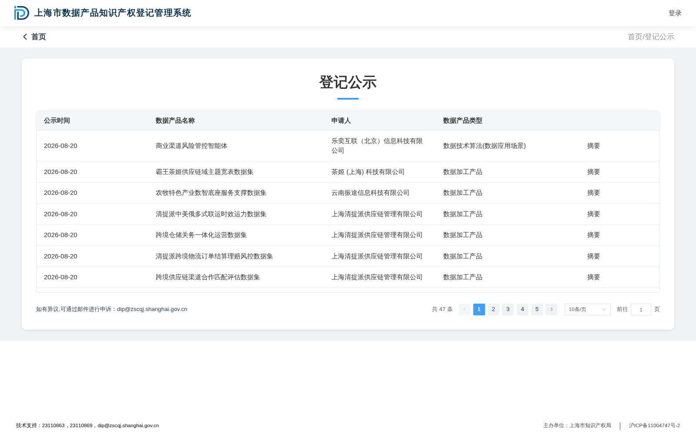Go to next page arrow in pagination
The image size is (696, 435).
click(x=551, y=309)
